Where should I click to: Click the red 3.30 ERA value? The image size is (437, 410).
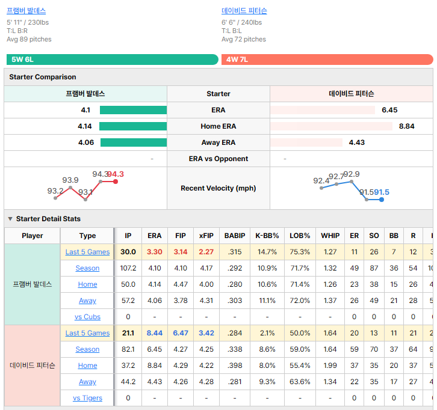155,252
